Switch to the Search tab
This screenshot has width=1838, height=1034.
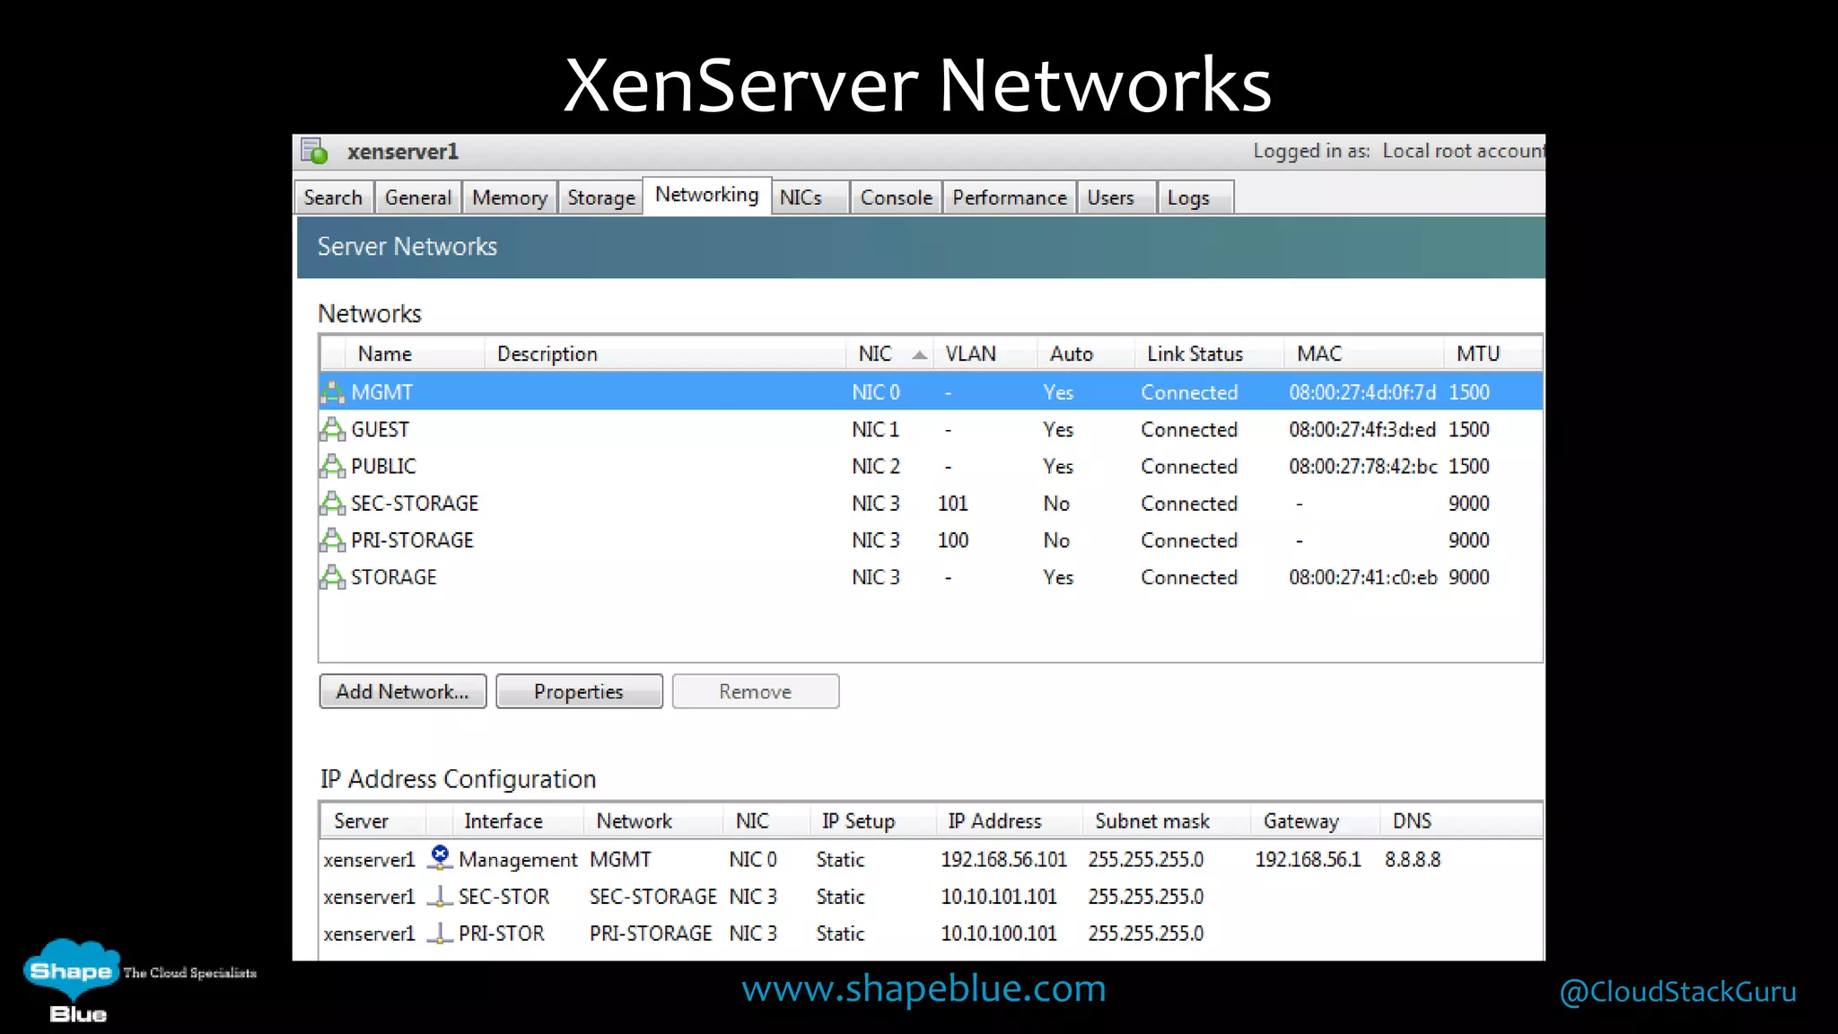click(x=333, y=197)
